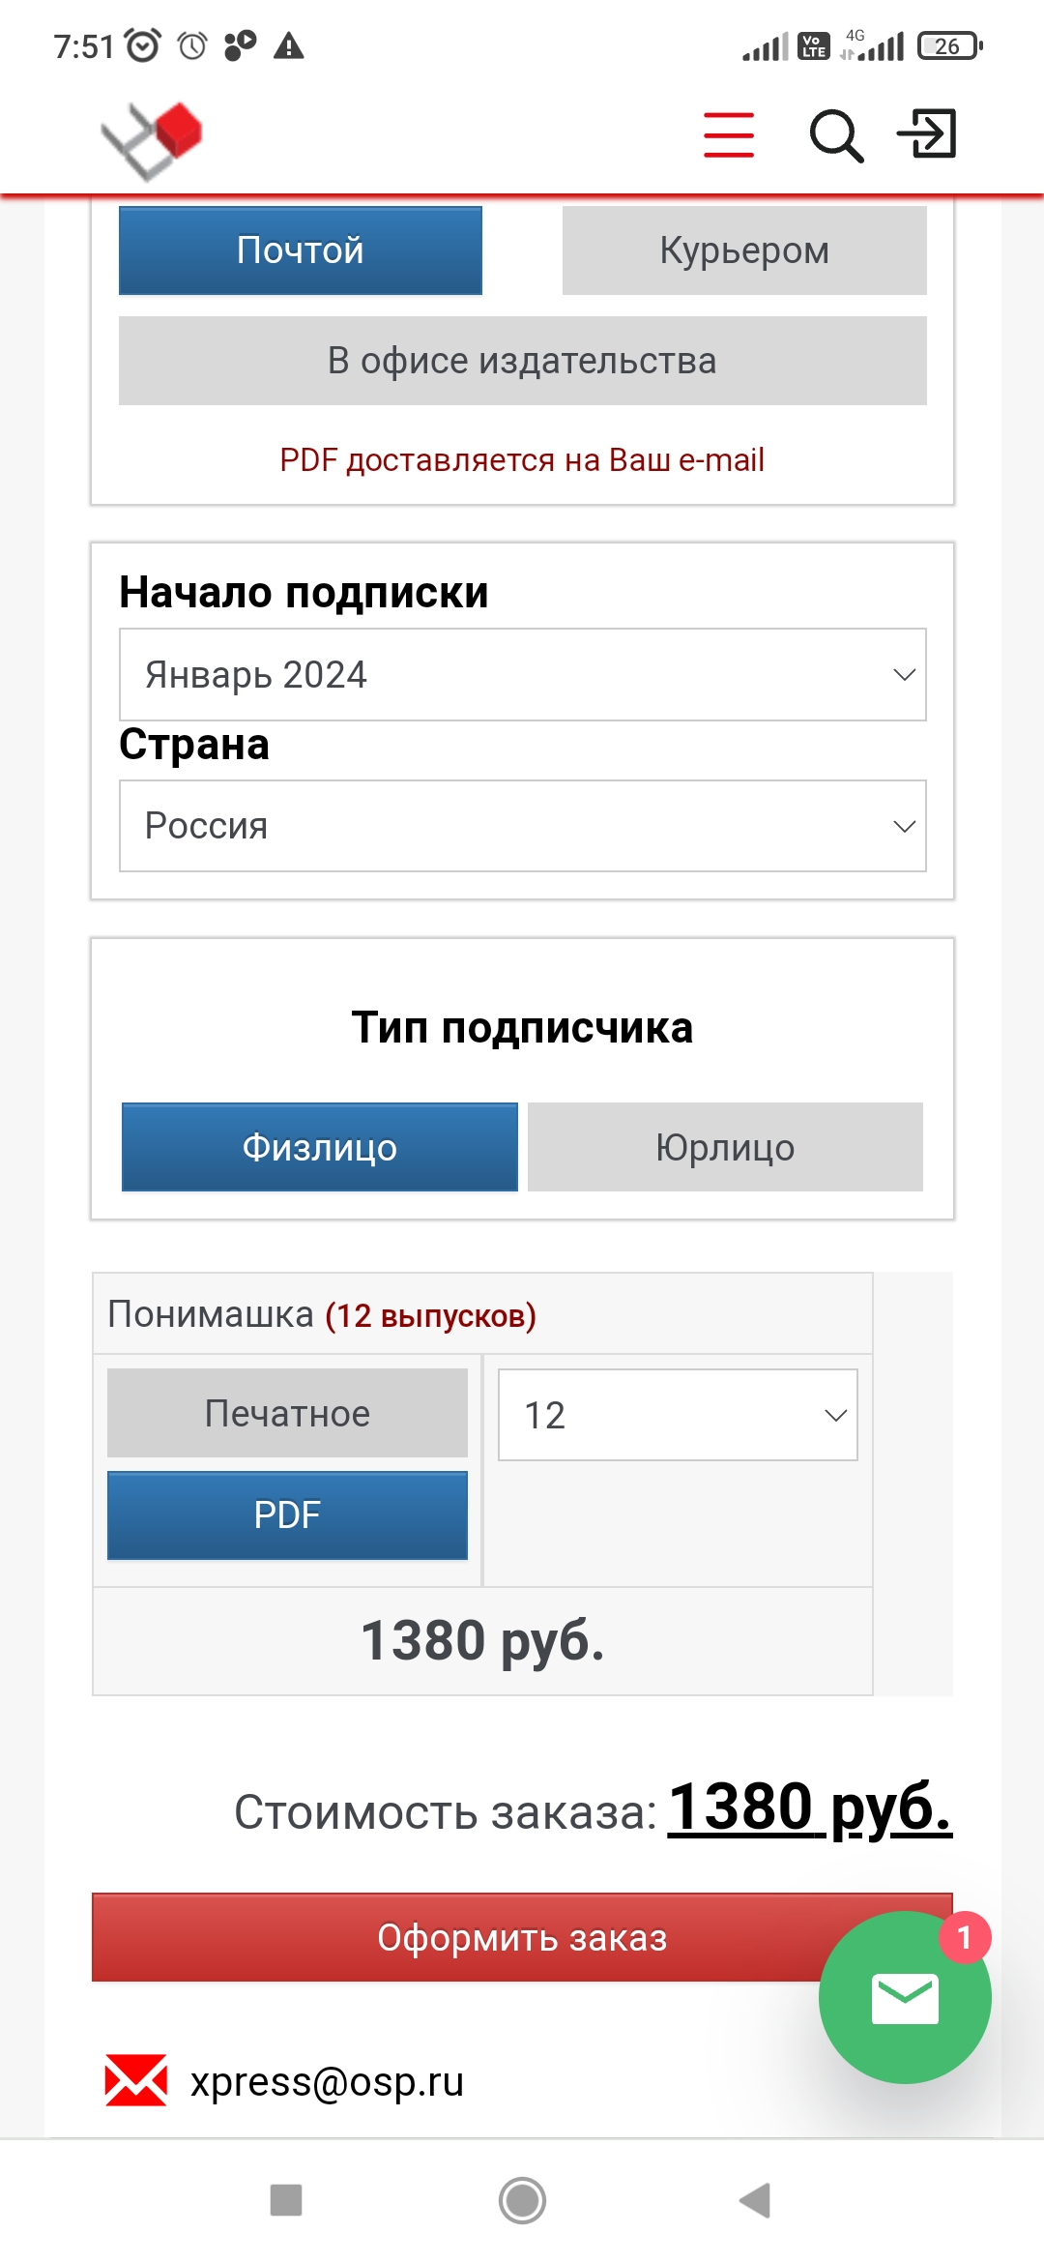Switch subscriber type to Физлицо
This screenshot has height=2263, width=1044.
pos(320,1147)
